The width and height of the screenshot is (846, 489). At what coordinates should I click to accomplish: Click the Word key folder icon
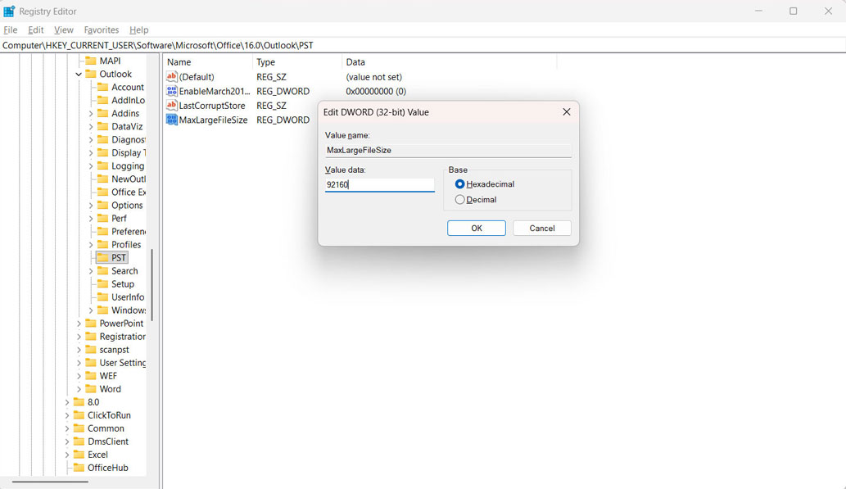coord(90,388)
